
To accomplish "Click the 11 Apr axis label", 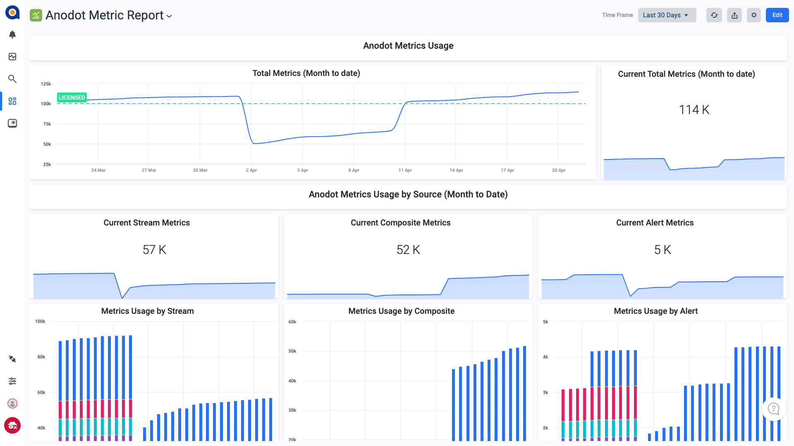I will coord(405,170).
